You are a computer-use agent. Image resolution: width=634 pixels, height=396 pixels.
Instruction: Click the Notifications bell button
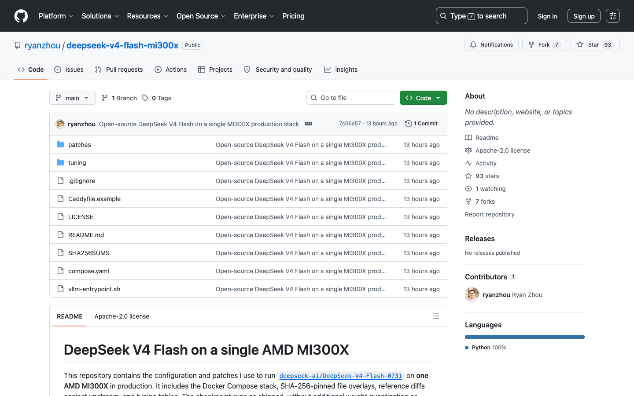click(x=491, y=45)
